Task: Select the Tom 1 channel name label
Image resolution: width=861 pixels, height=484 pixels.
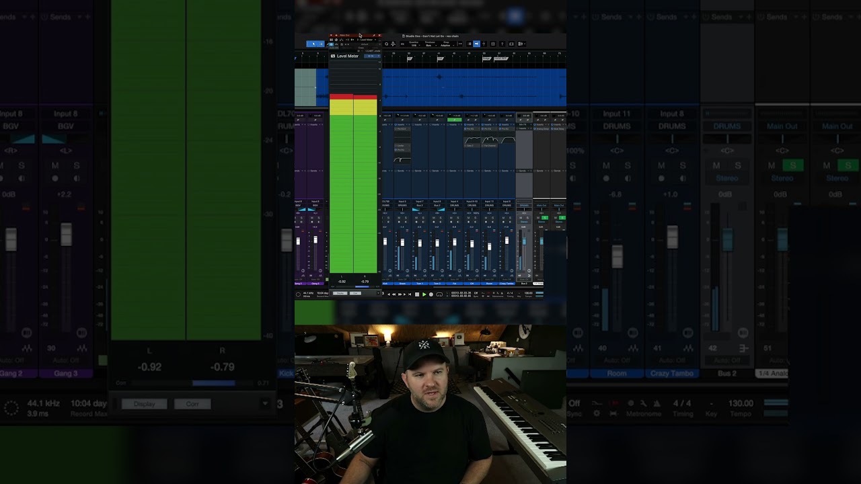Action: point(420,284)
